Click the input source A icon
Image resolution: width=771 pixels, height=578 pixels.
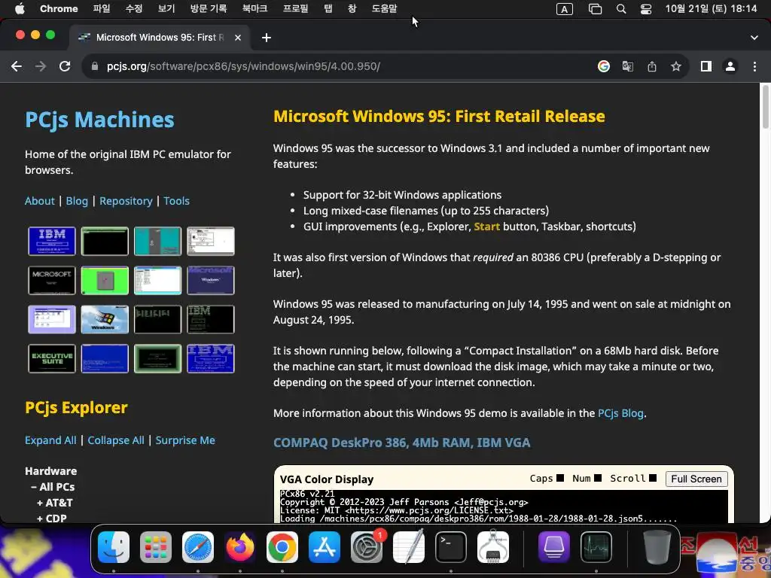pyautogui.click(x=565, y=9)
